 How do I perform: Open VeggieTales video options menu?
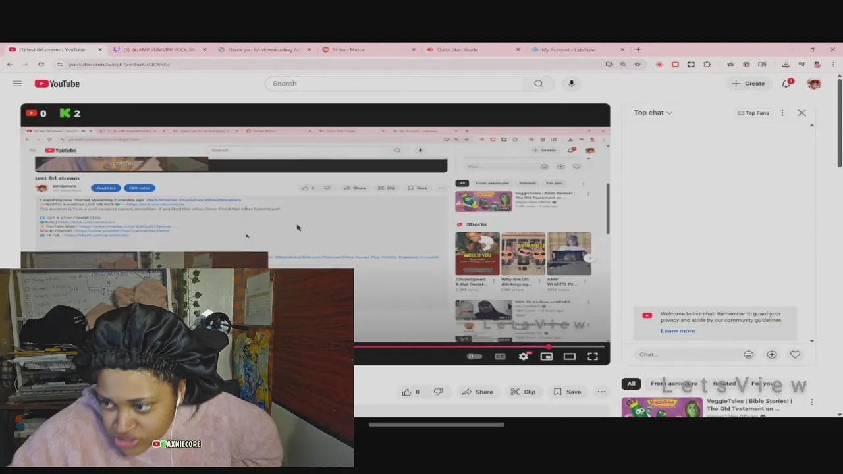click(x=811, y=402)
